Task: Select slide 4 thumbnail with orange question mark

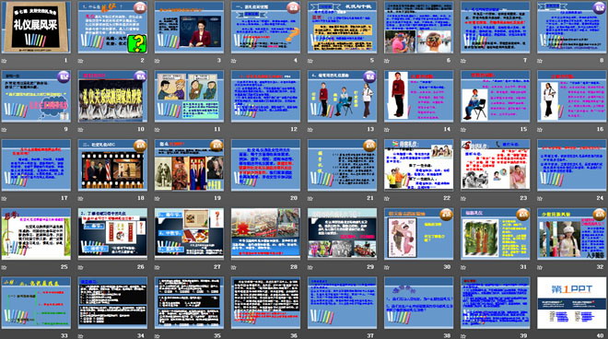Action: (x=265, y=27)
